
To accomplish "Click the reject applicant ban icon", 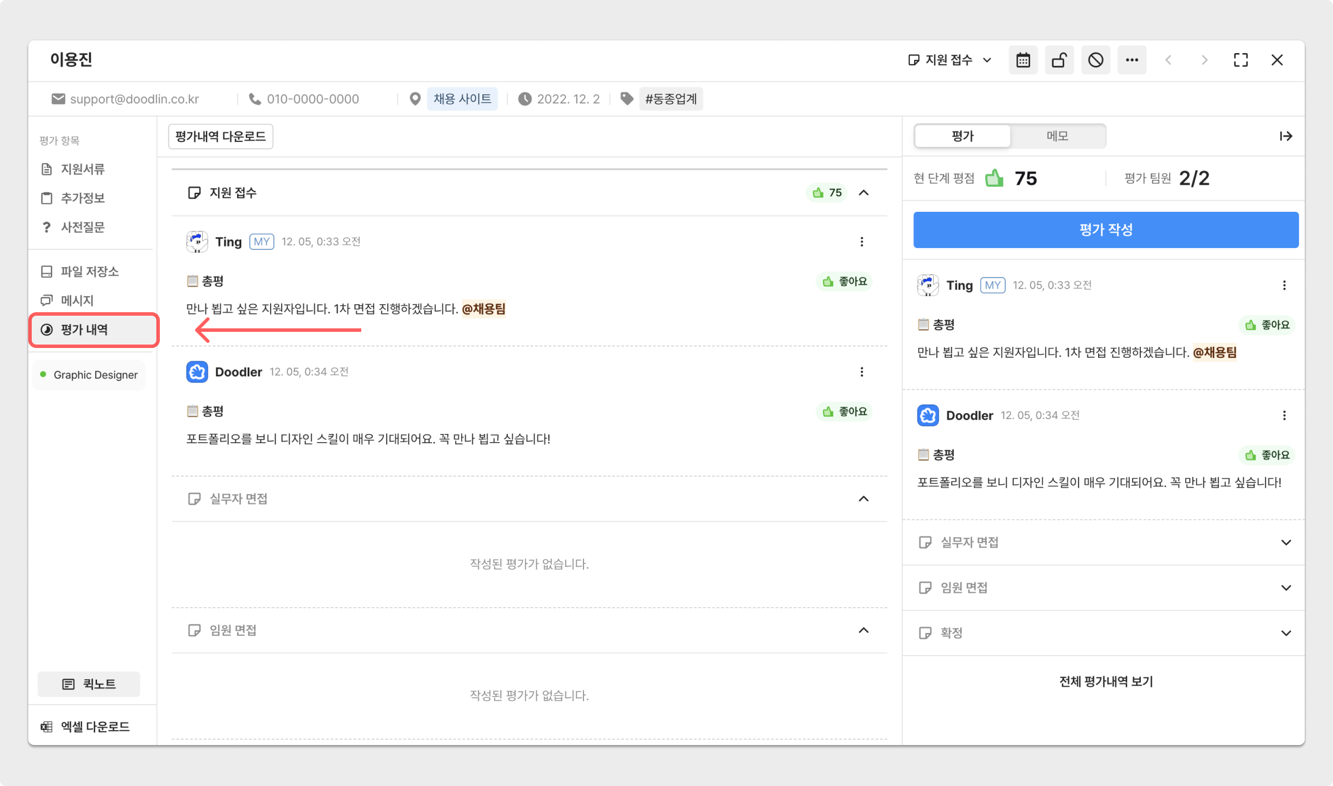I will pos(1095,60).
